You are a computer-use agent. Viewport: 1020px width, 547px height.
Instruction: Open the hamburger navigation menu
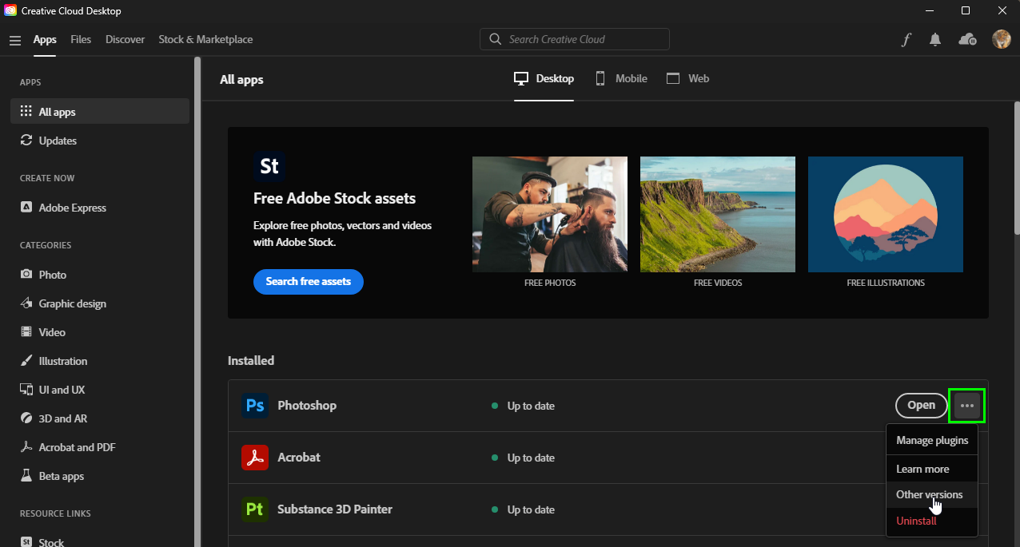click(x=14, y=39)
